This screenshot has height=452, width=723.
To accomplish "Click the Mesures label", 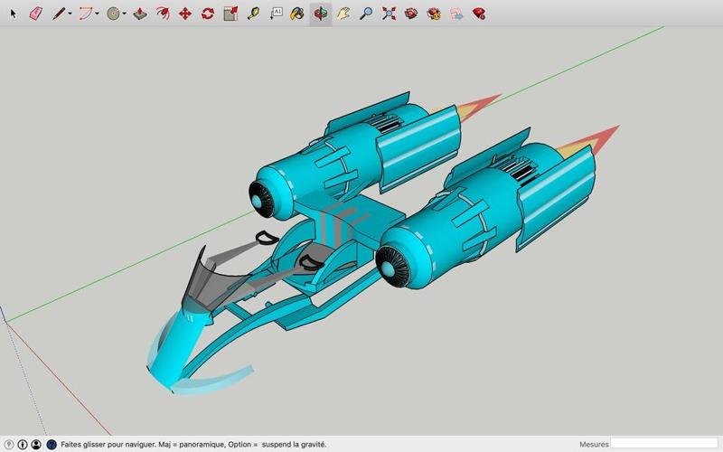I will 594,445.
